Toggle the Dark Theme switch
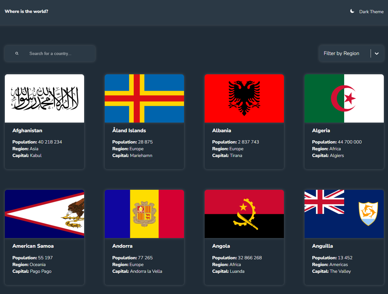The height and width of the screenshot is (294, 388). tap(367, 12)
